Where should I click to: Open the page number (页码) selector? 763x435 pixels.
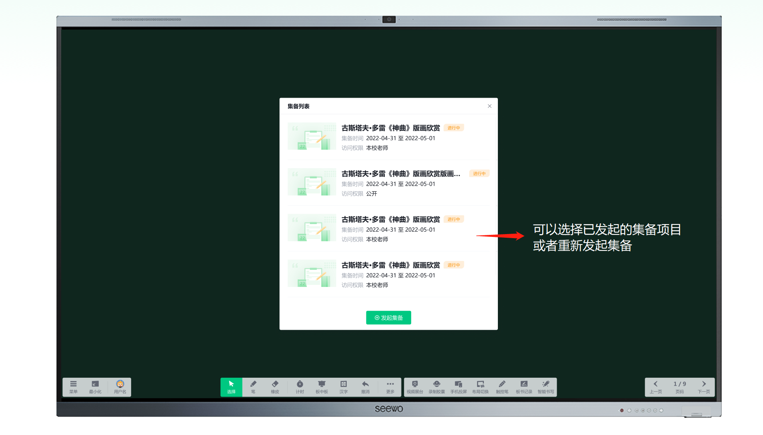[679, 387]
